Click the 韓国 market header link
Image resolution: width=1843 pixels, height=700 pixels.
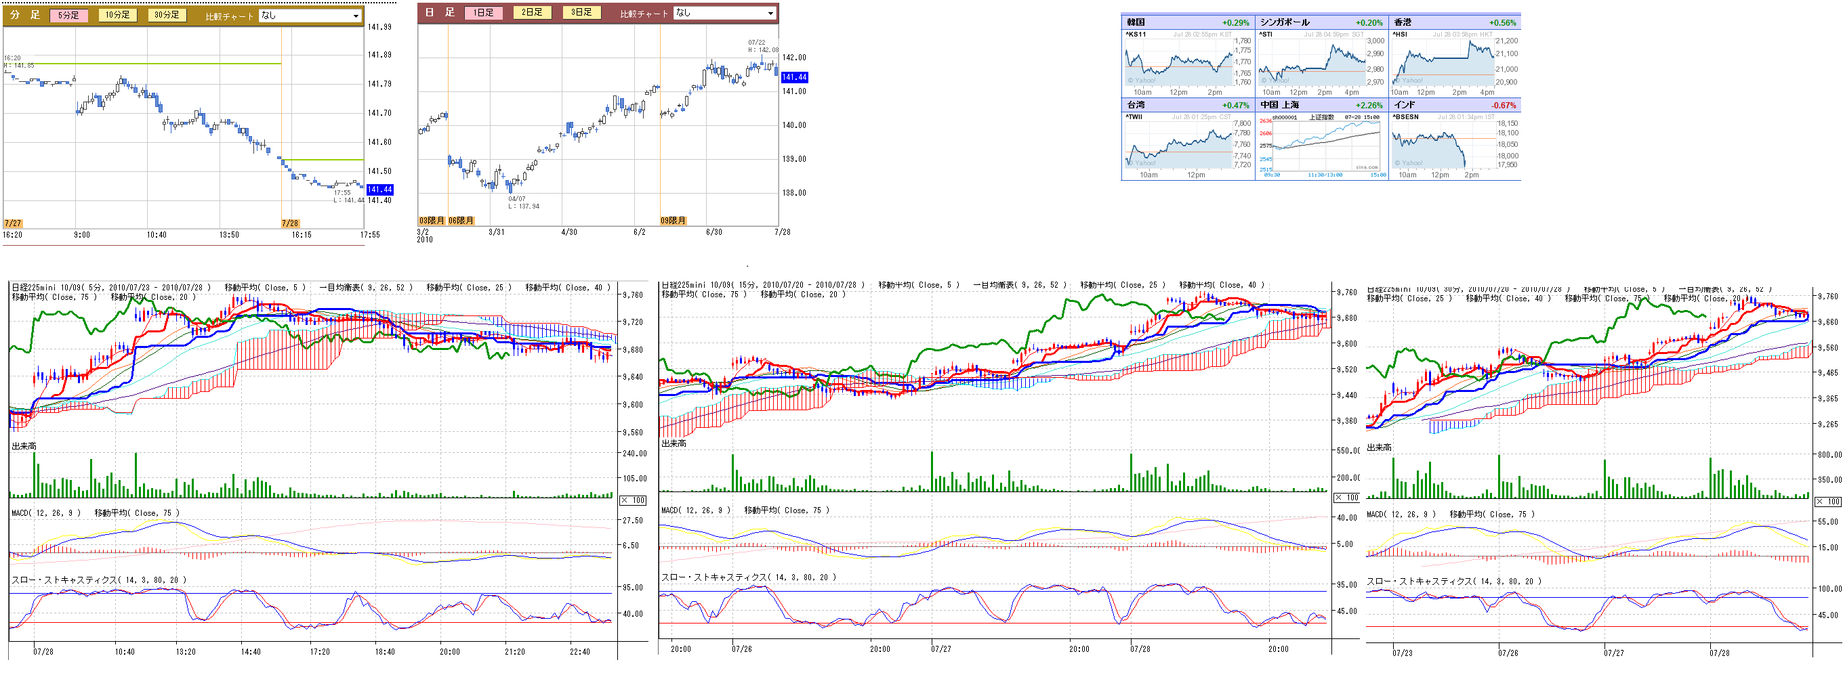pos(1136,23)
